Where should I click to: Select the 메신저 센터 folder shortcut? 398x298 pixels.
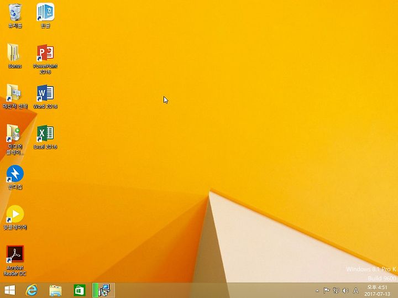15,96
